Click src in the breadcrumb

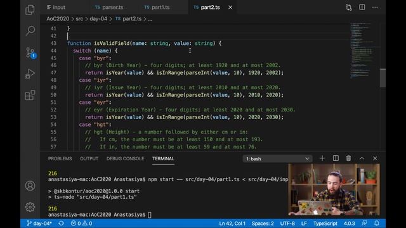(x=79, y=18)
